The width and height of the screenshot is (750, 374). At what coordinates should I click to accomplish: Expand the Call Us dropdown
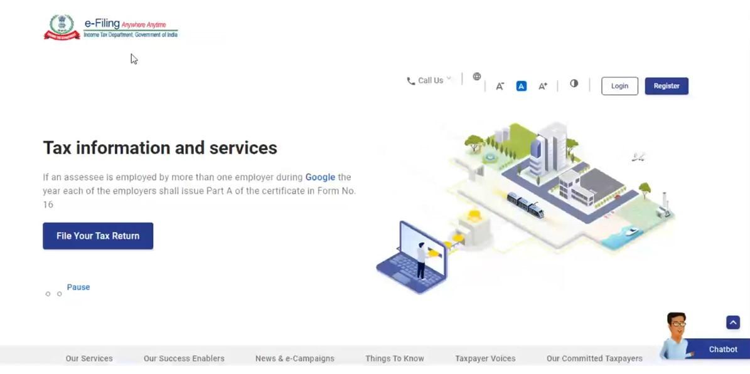(449, 80)
